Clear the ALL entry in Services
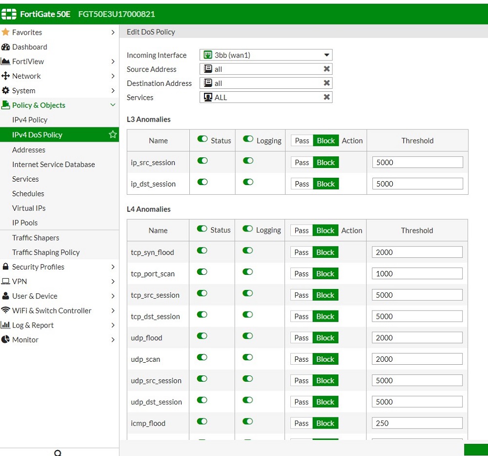Viewport: 488px width, 456px height. tap(326, 98)
